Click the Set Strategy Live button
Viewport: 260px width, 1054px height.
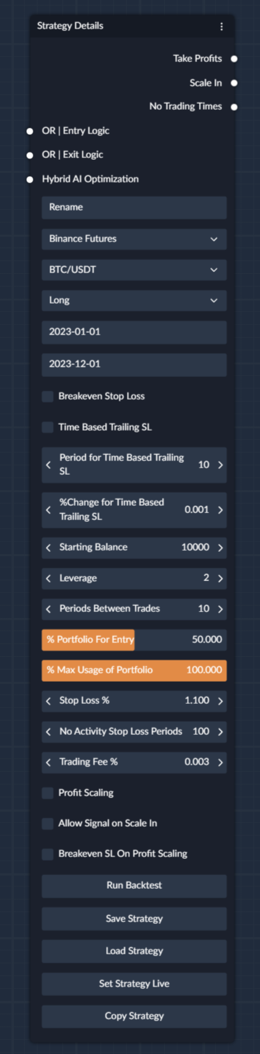134,984
